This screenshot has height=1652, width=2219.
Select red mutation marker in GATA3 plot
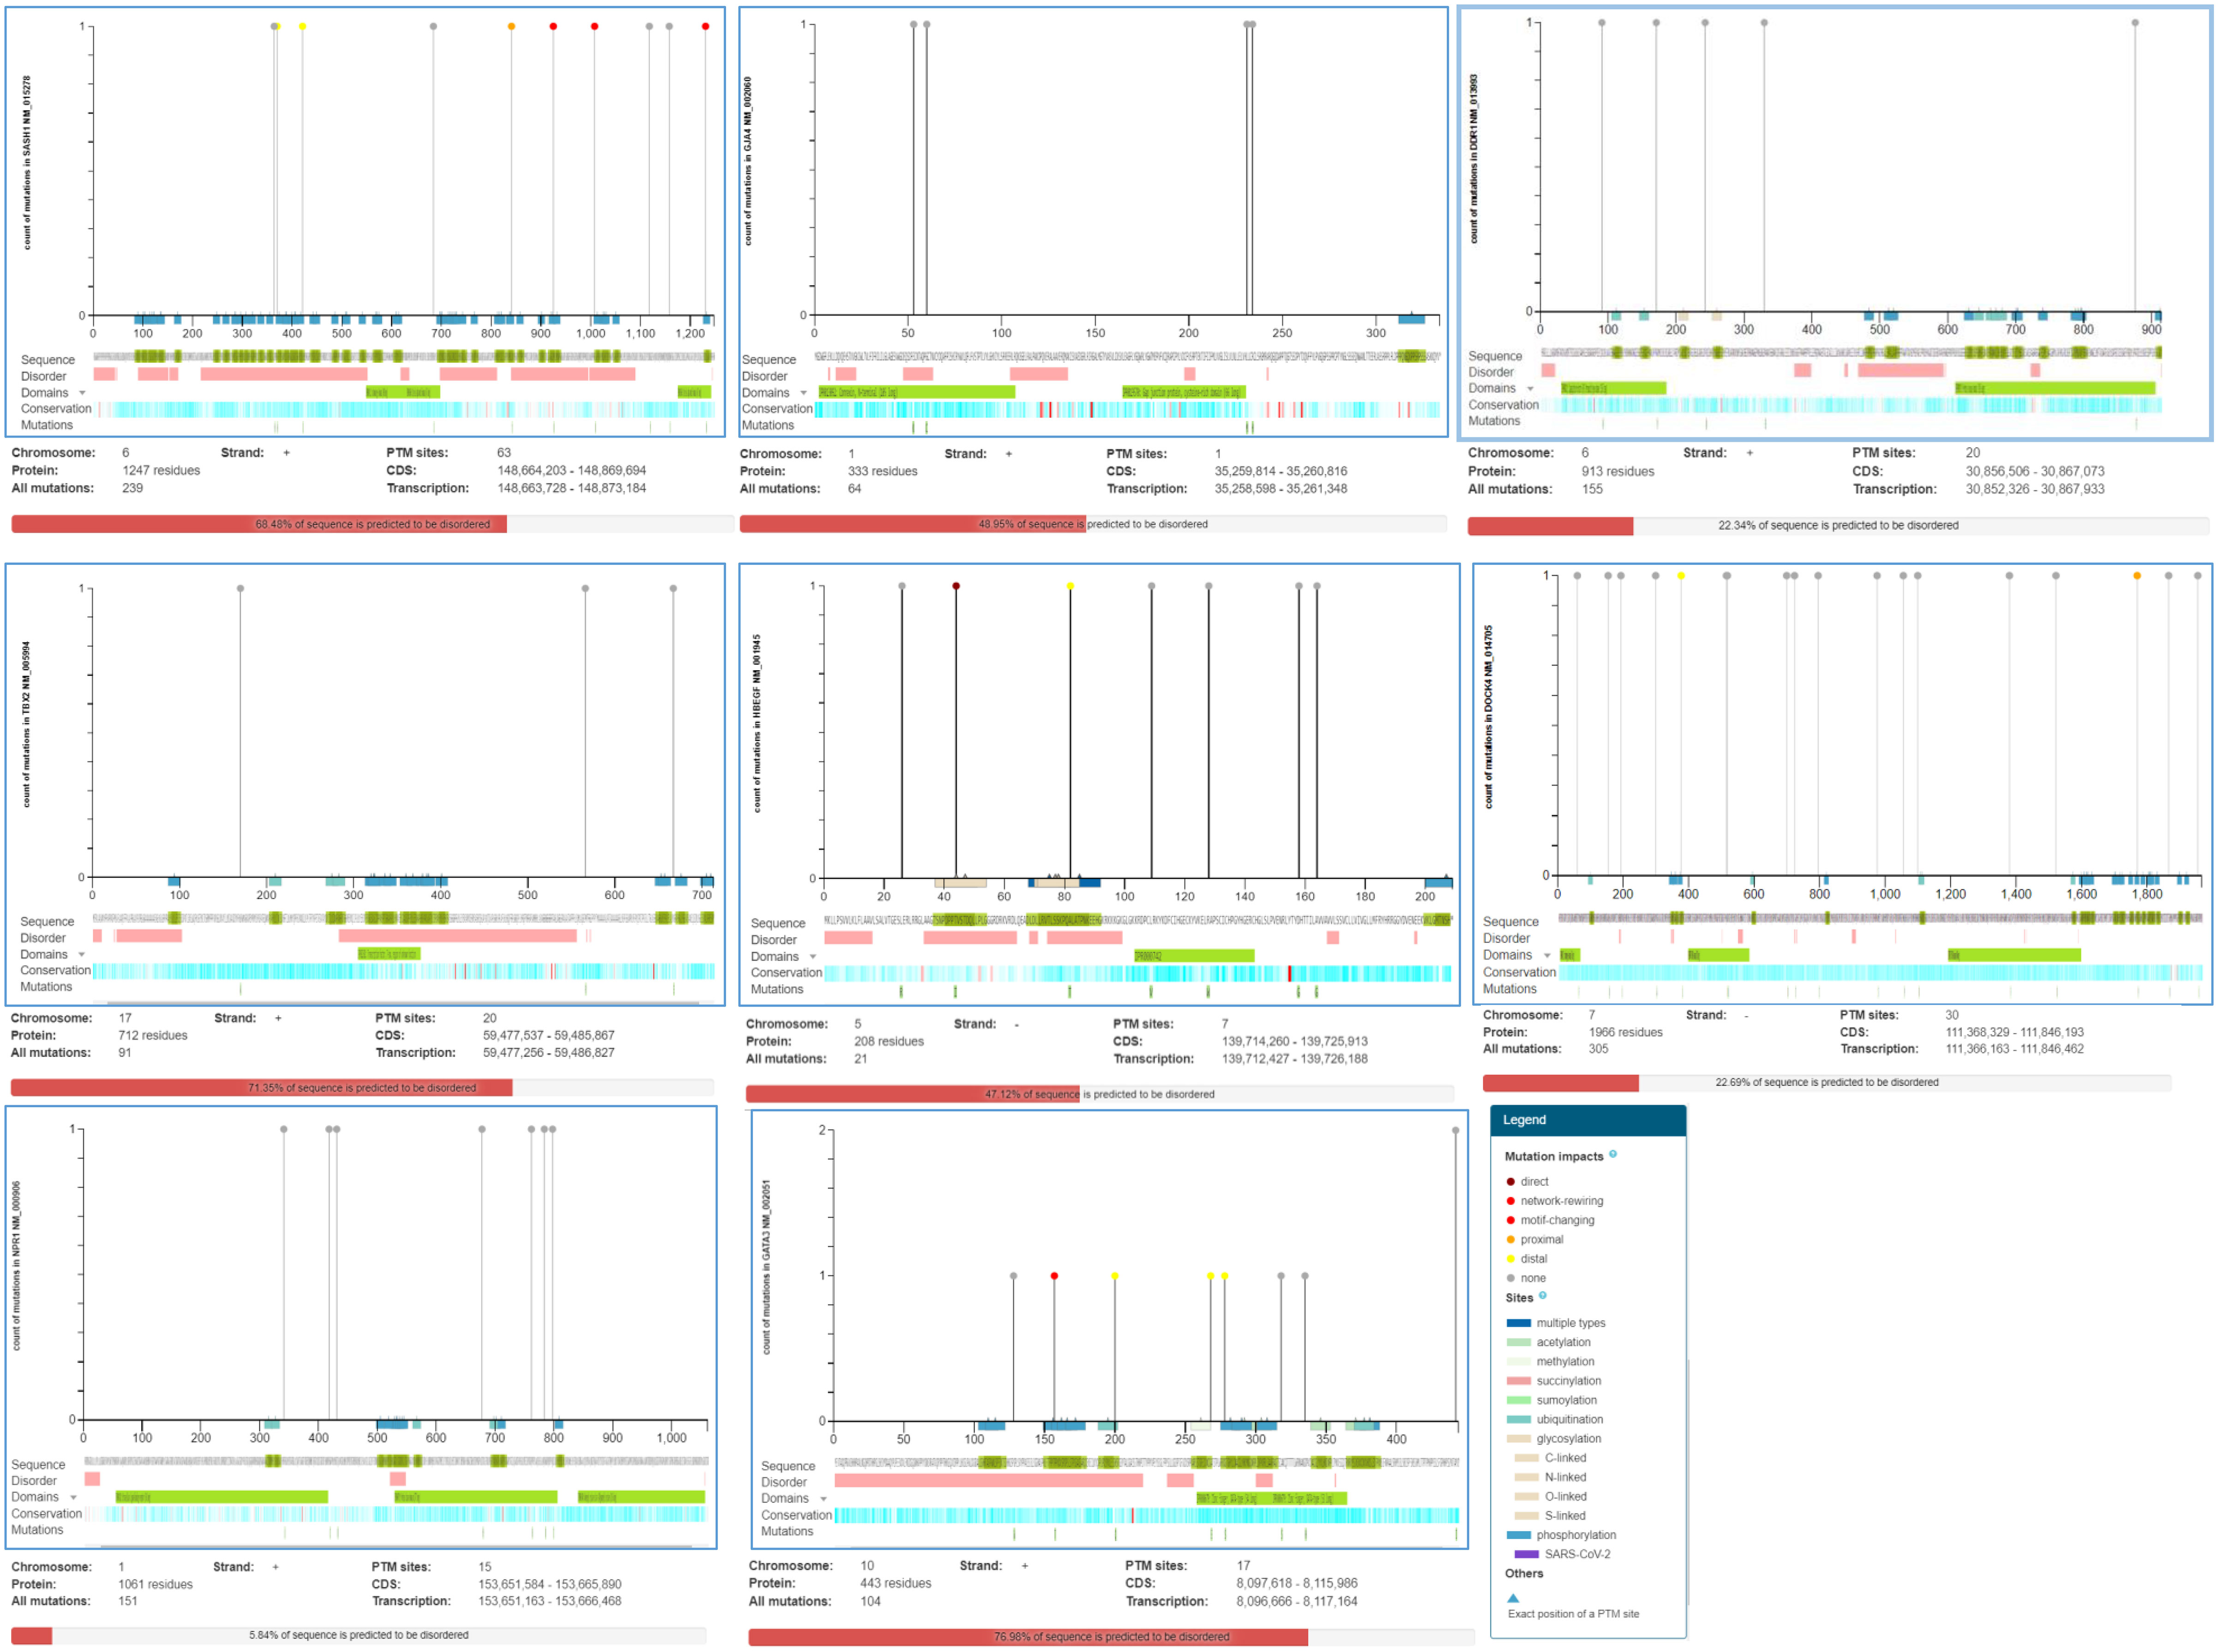1054,1276
